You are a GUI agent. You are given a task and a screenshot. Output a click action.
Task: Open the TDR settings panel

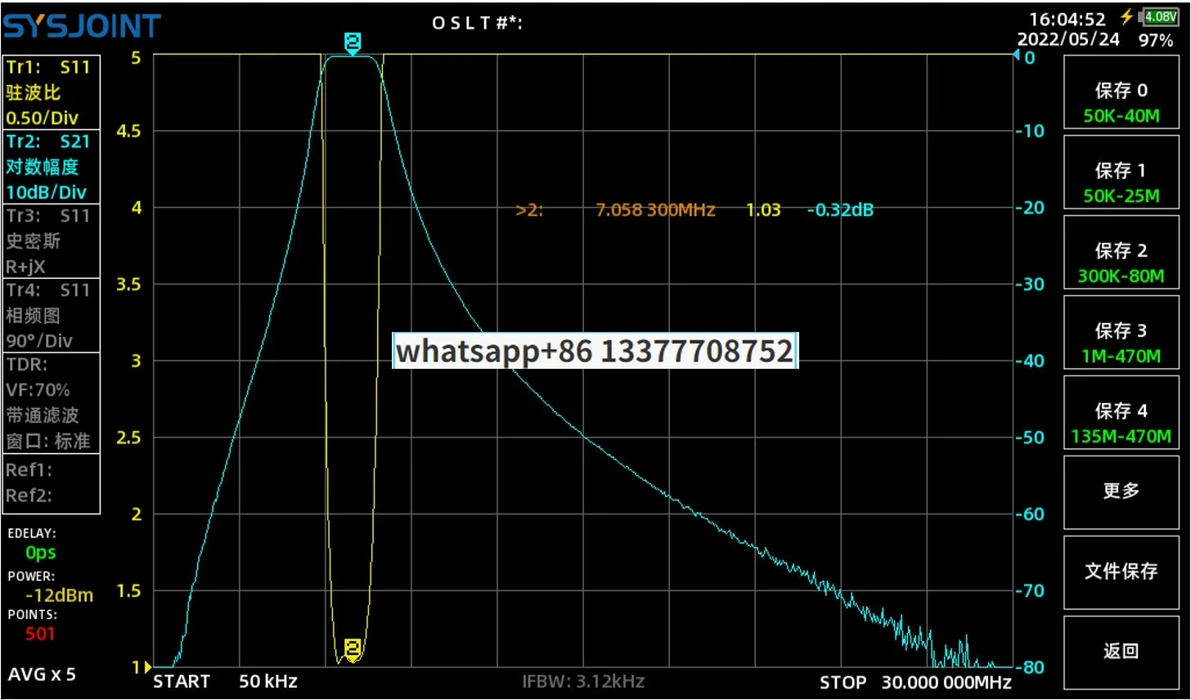52,402
